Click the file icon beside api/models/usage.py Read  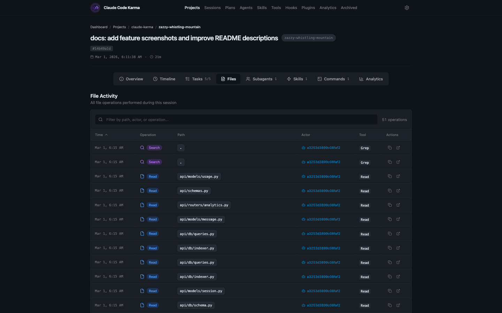[x=142, y=176]
